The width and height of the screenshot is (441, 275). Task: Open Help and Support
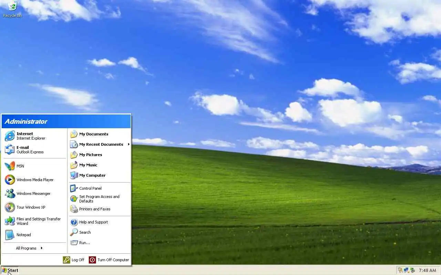coord(100,222)
